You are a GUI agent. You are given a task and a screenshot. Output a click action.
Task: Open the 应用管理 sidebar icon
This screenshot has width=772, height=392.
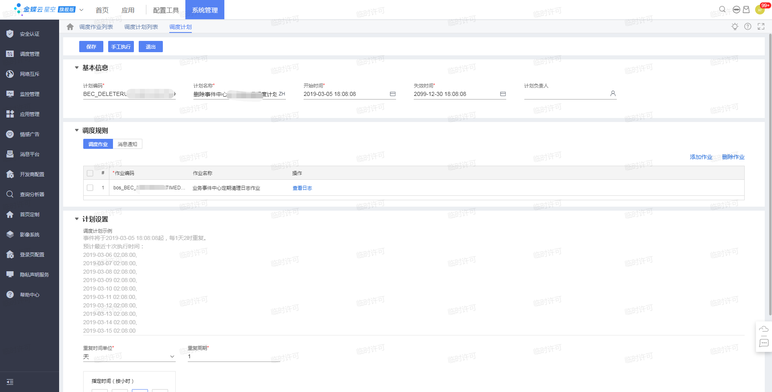point(10,114)
